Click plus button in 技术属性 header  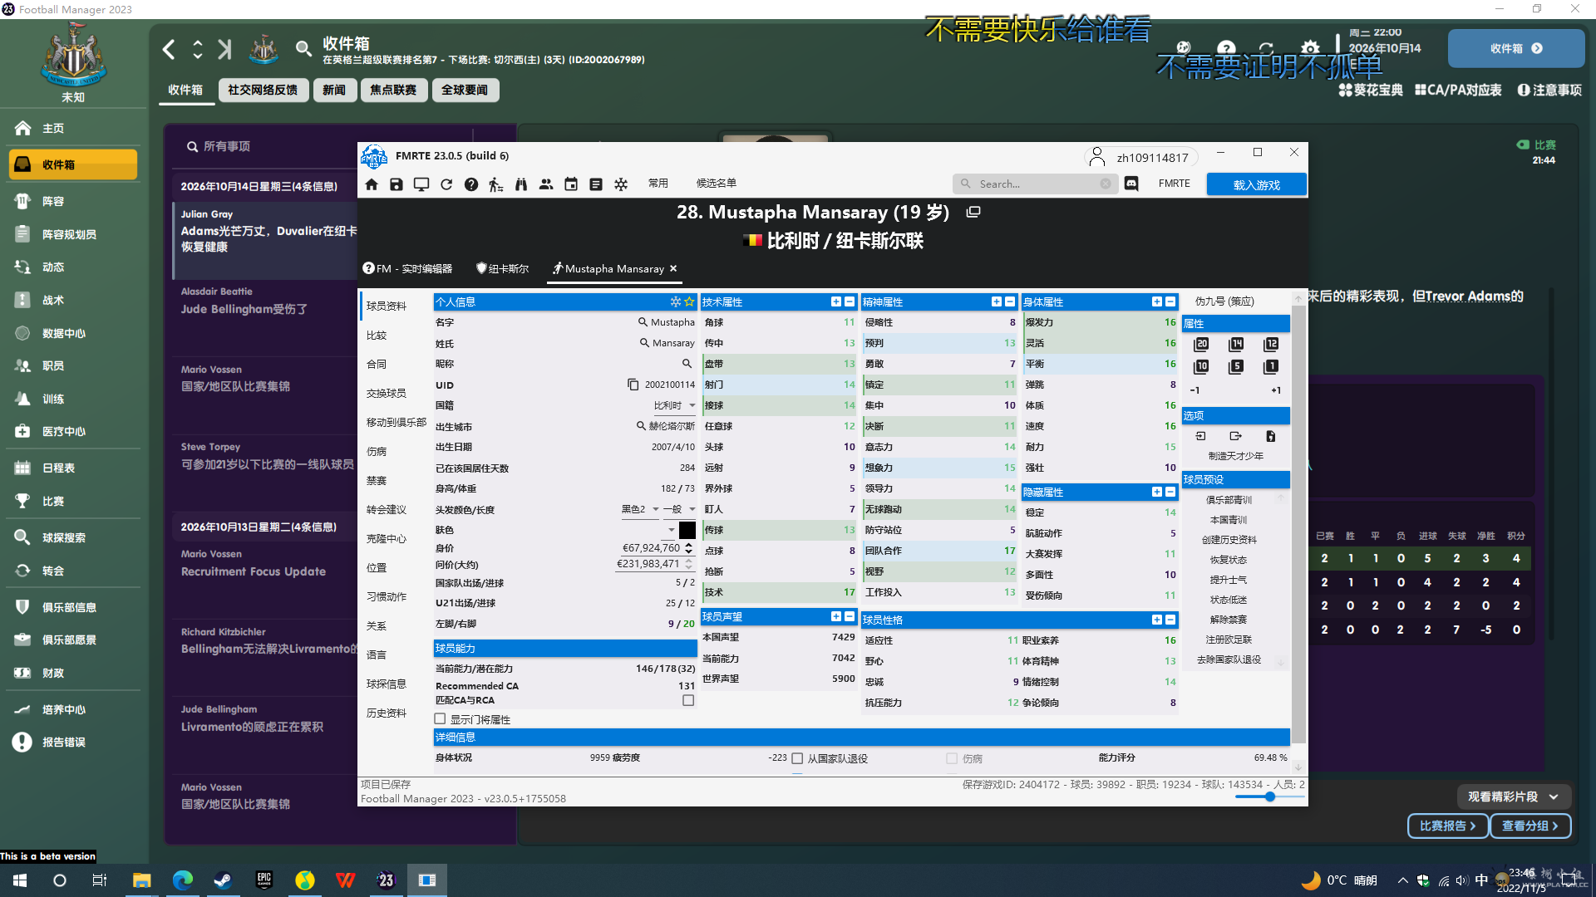pos(836,301)
